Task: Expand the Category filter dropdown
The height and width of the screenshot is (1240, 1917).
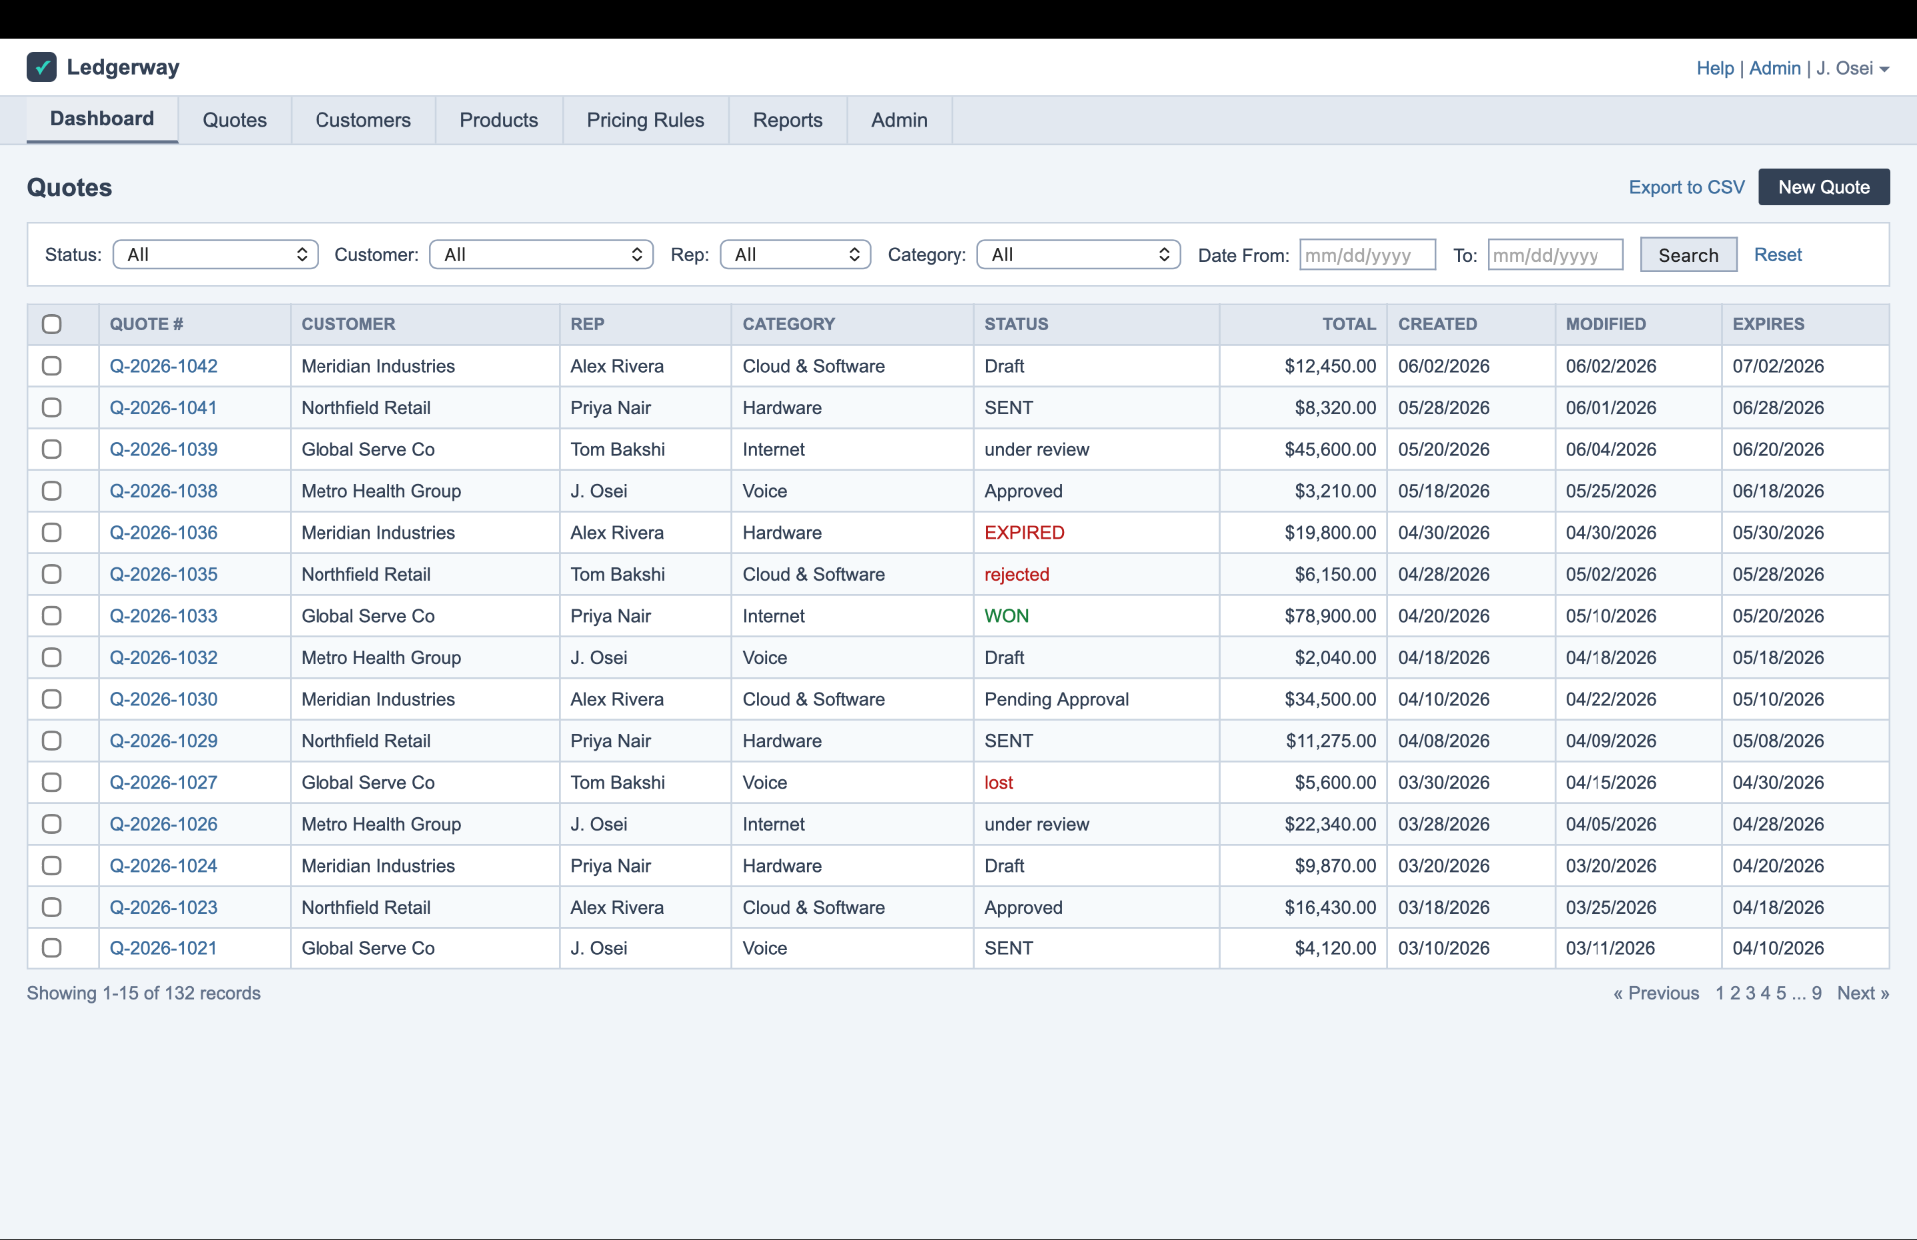Action: pos(1078,255)
